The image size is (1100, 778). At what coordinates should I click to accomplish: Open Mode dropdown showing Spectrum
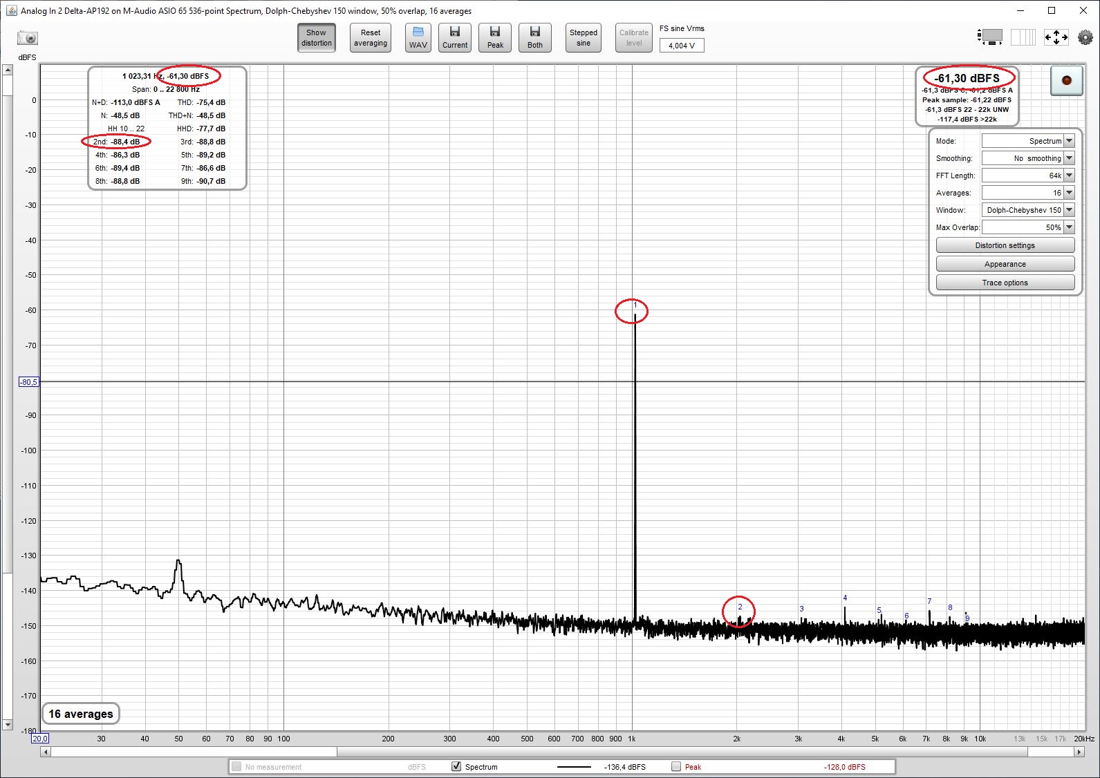[x=1028, y=141]
